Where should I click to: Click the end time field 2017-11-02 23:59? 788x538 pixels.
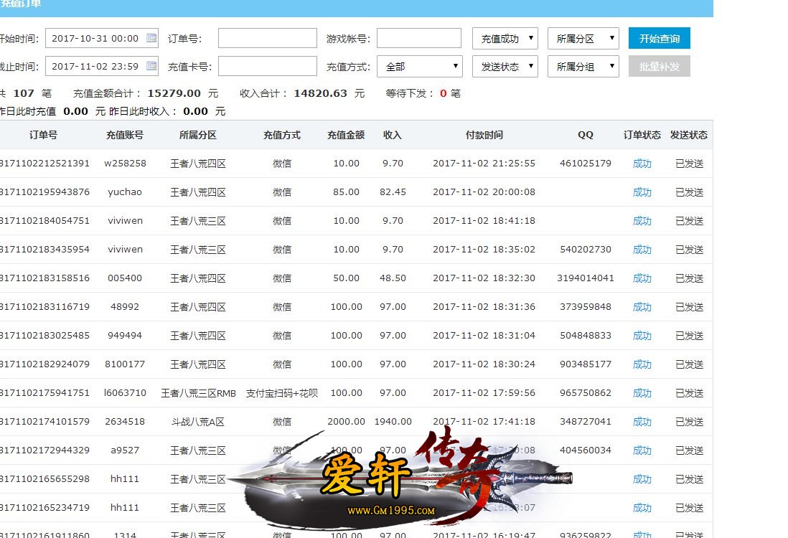[95, 67]
